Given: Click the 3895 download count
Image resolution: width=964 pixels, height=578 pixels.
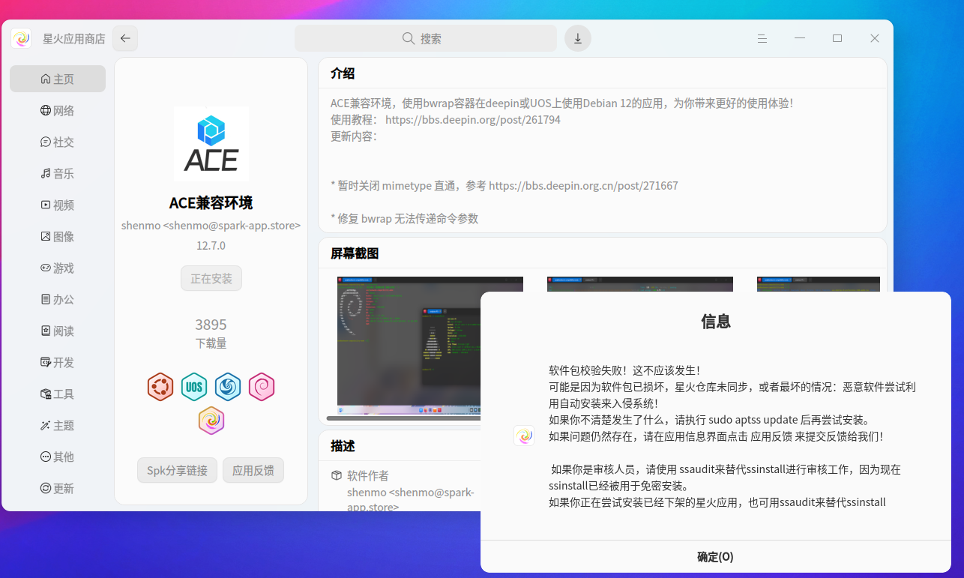Looking at the screenshot, I should (x=211, y=325).
